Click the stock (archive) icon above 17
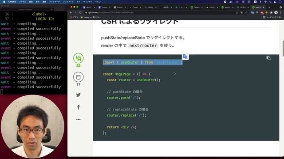Viewport: 284px width, 159px height. tap(78, 77)
